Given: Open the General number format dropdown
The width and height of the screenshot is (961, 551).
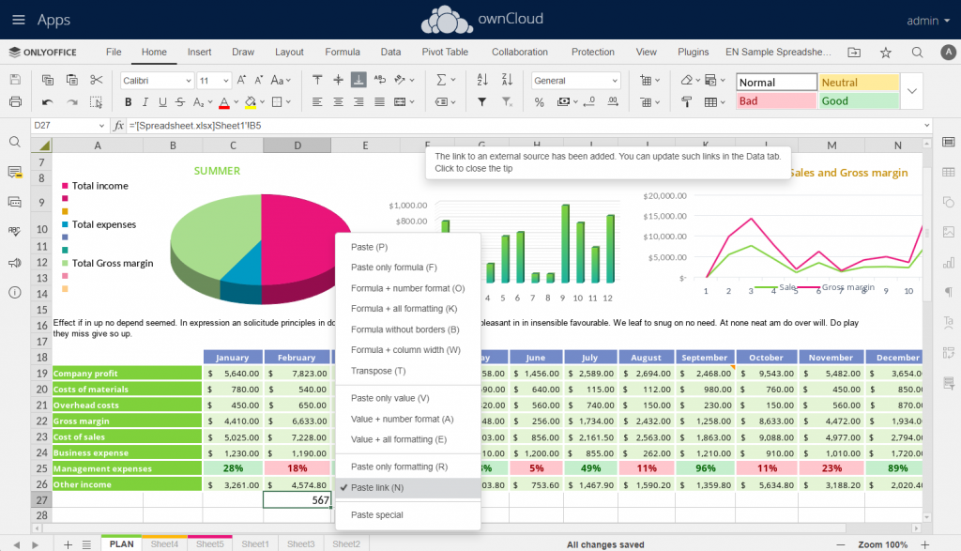Looking at the screenshot, I should (x=574, y=81).
